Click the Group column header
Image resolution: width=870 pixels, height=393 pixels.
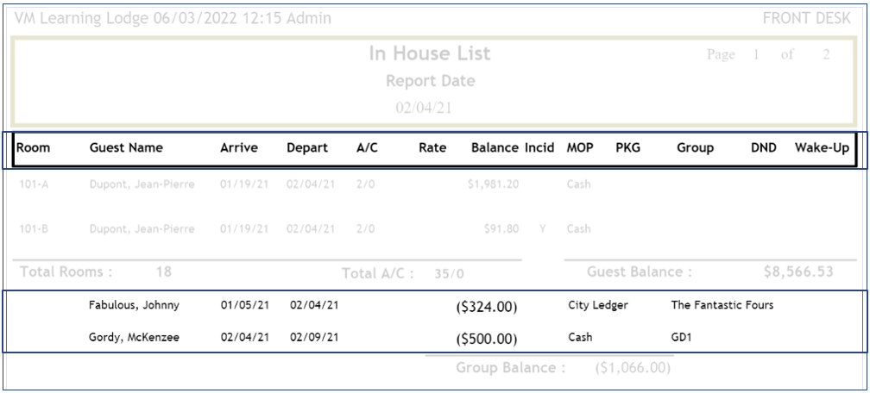coord(694,148)
